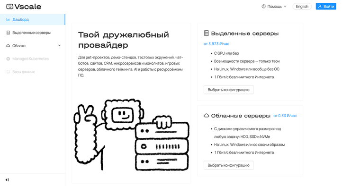
Task: Click the Выделенные серверы card heading
Action: click(245, 34)
